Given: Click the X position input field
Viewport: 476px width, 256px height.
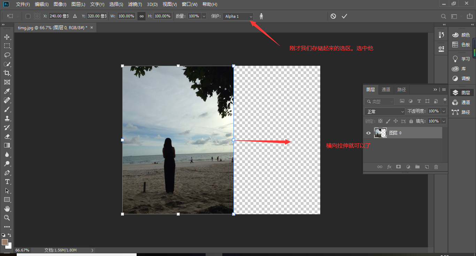Looking at the screenshot, I should (59, 16).
